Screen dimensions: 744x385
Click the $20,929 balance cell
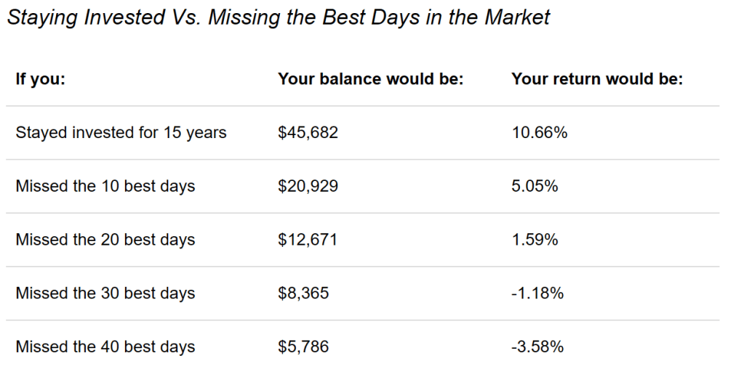[x=308, y=186]
